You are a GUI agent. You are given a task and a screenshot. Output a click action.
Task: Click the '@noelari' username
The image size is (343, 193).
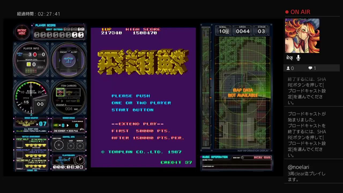pos(298,167)
